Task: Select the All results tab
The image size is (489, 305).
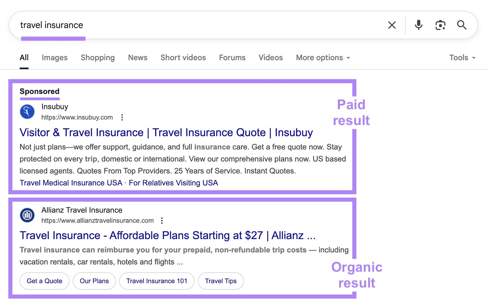Action: point(24,57)
